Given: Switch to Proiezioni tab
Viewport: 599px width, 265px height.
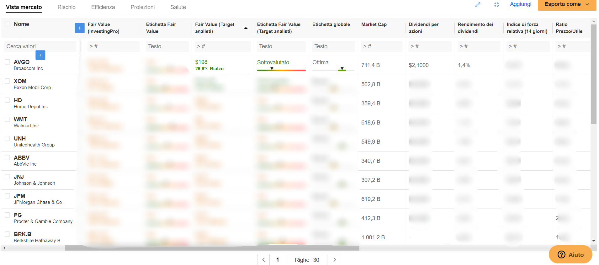Looking at the screenshot, I should tap(143, 7).
